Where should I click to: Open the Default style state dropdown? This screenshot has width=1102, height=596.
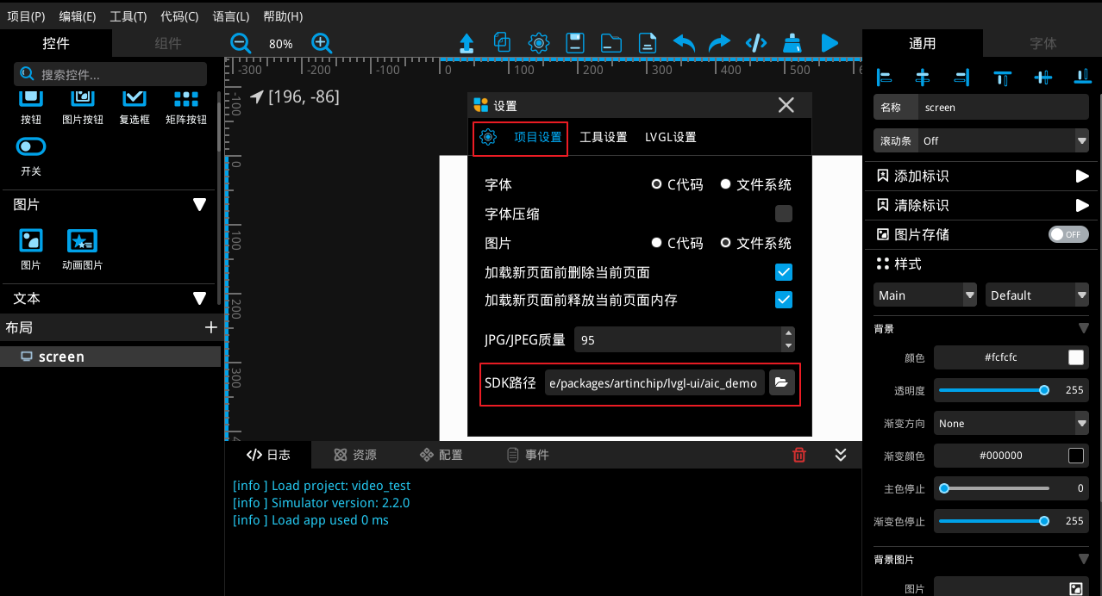tap(1037, 295)
